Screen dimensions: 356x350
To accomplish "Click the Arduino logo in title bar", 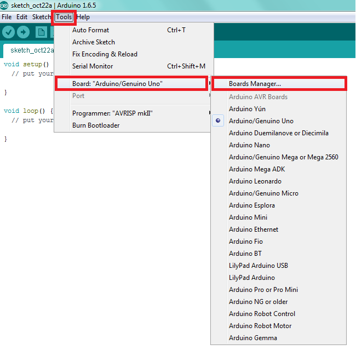I will click(4, 5).
